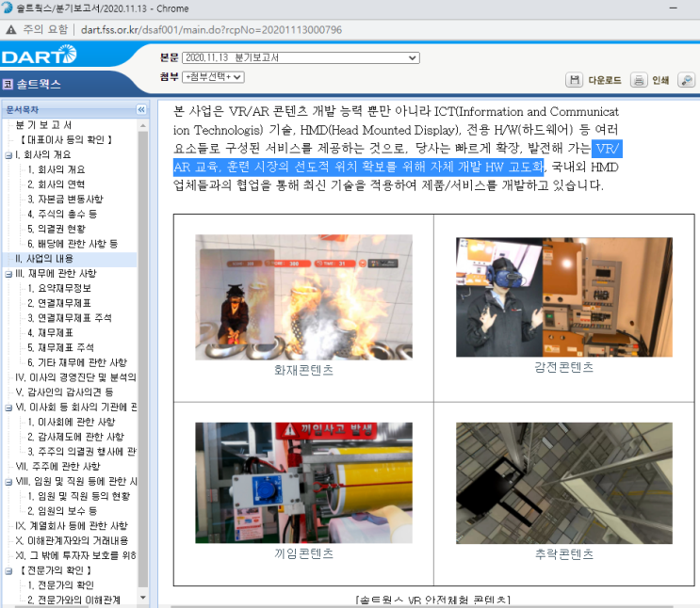Click the 감전콘텐츠 caption text

coord(563,368)
